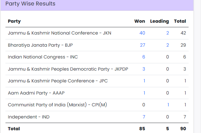Open JKN won count 40 link
201x133 pixels.
pyautogui.click(x=142, y=33)
